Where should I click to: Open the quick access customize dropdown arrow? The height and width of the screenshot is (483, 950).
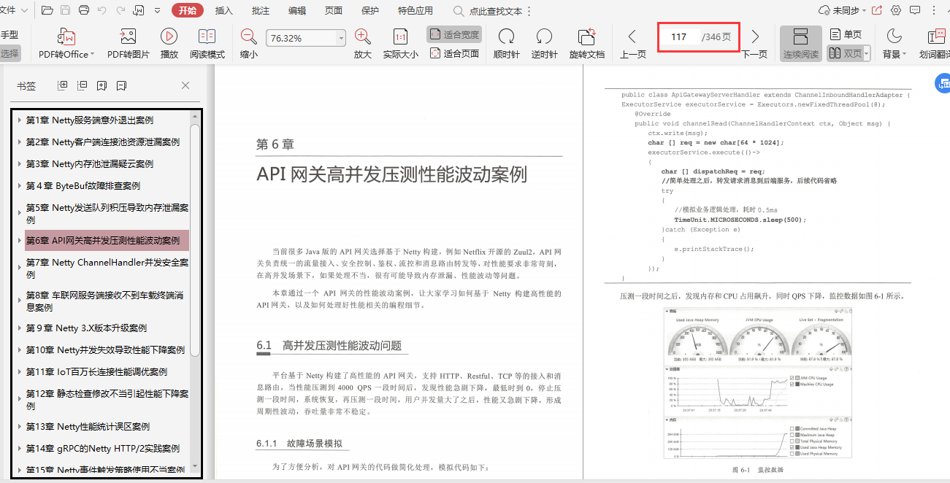158,12
